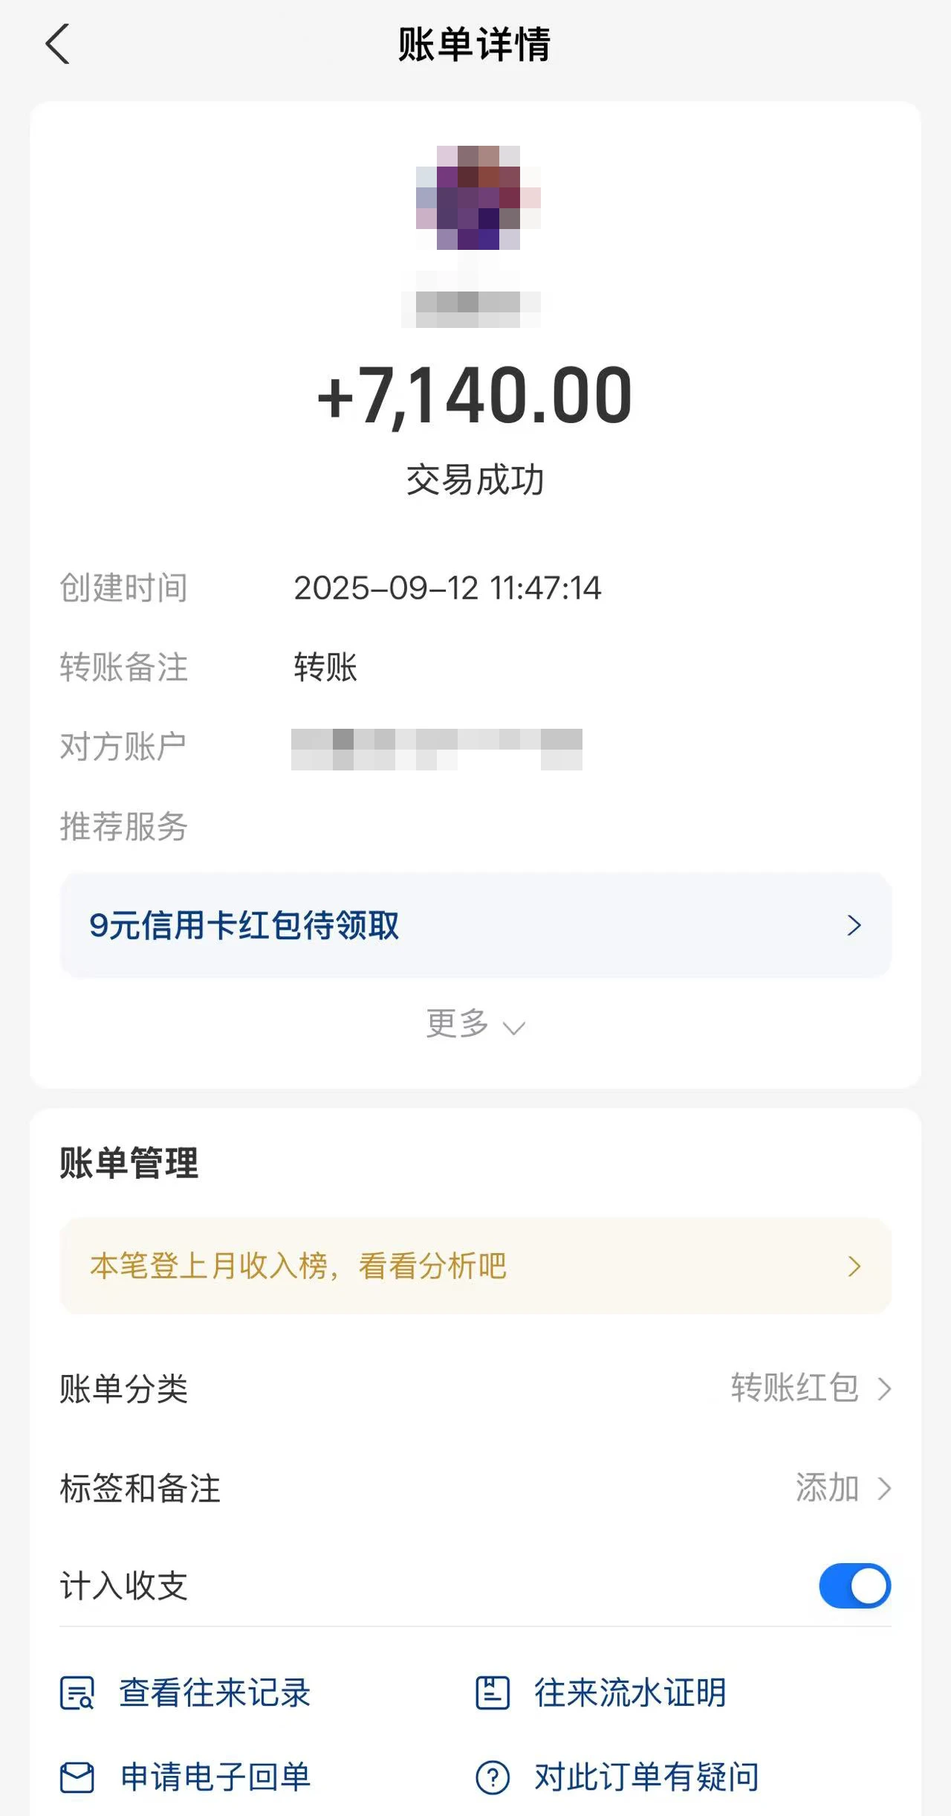Toggle the 计入收支 switch
Image resolution: width=951 pixels, height=1816 pixels.
click(x=854, y=1586)
